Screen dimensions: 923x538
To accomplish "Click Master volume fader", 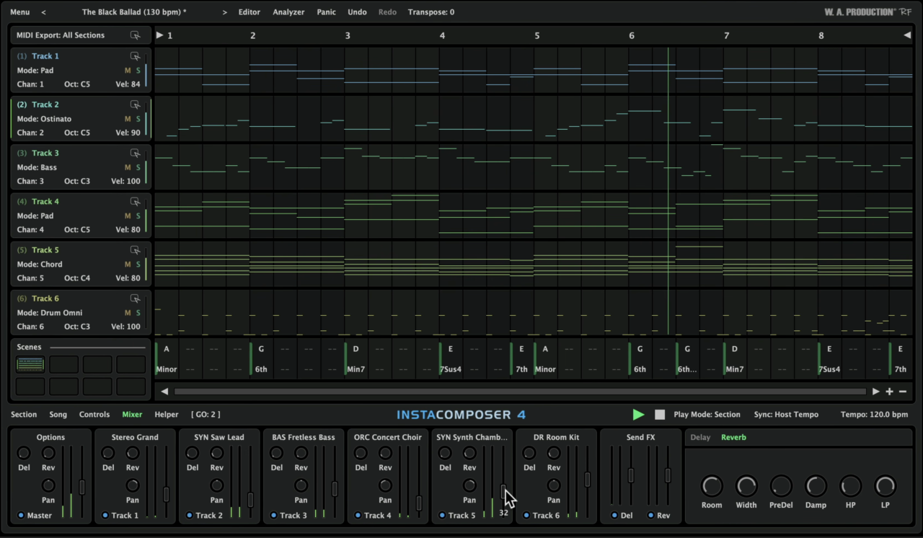I will [82, 487].
